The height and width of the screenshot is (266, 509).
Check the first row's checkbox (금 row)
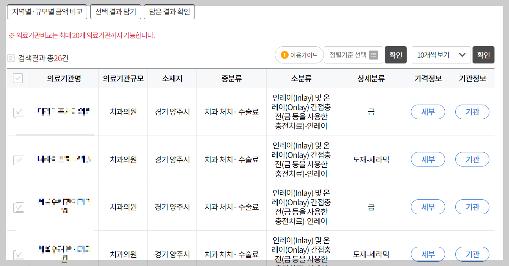point(18,112)
